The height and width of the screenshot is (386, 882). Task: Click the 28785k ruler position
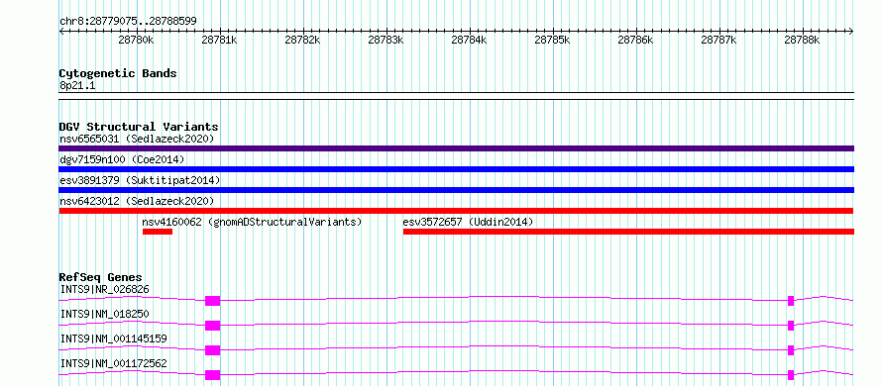coord(552,40)
